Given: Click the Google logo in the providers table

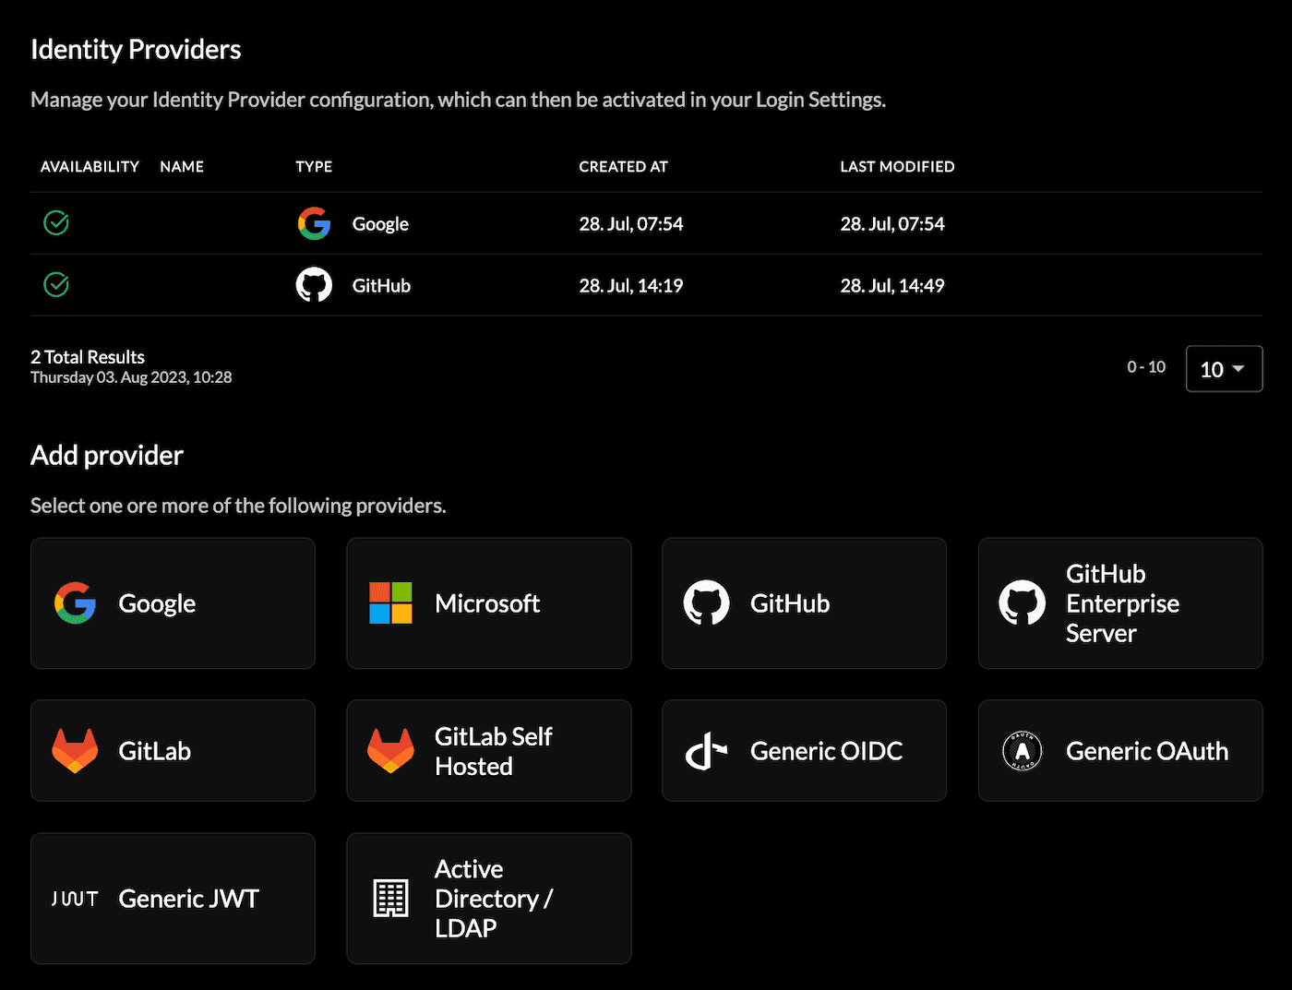Looking at the screenshot, I should click(x=314, y=223).
